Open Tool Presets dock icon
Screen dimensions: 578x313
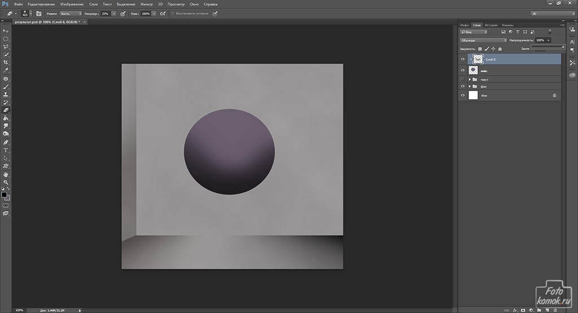pos(572,63)
